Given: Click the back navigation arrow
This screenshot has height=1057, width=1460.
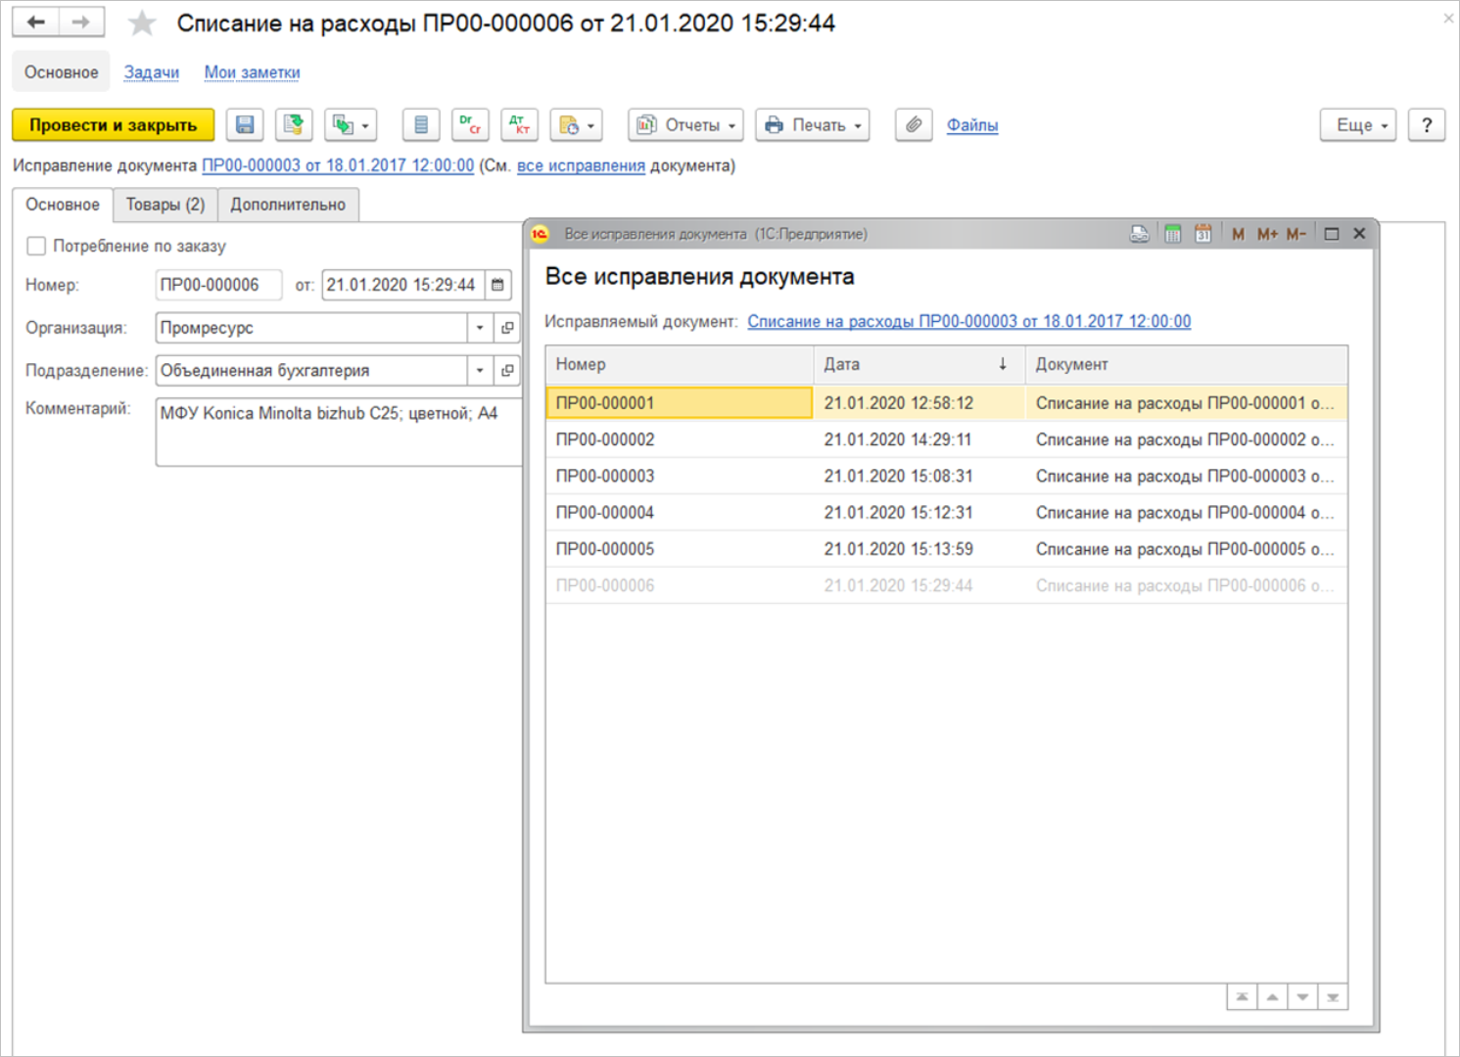Looking at the screenshot, I should [x=36, y=22].
